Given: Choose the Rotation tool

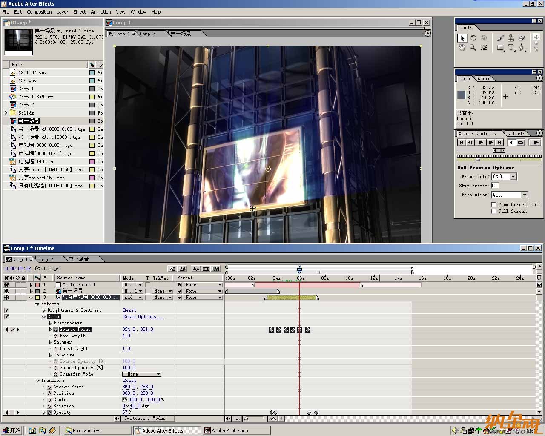Looking at the screenshot, I should pos(473,38).
